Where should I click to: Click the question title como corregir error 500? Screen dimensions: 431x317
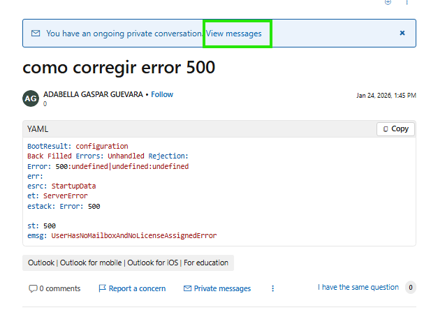(119, 67)
